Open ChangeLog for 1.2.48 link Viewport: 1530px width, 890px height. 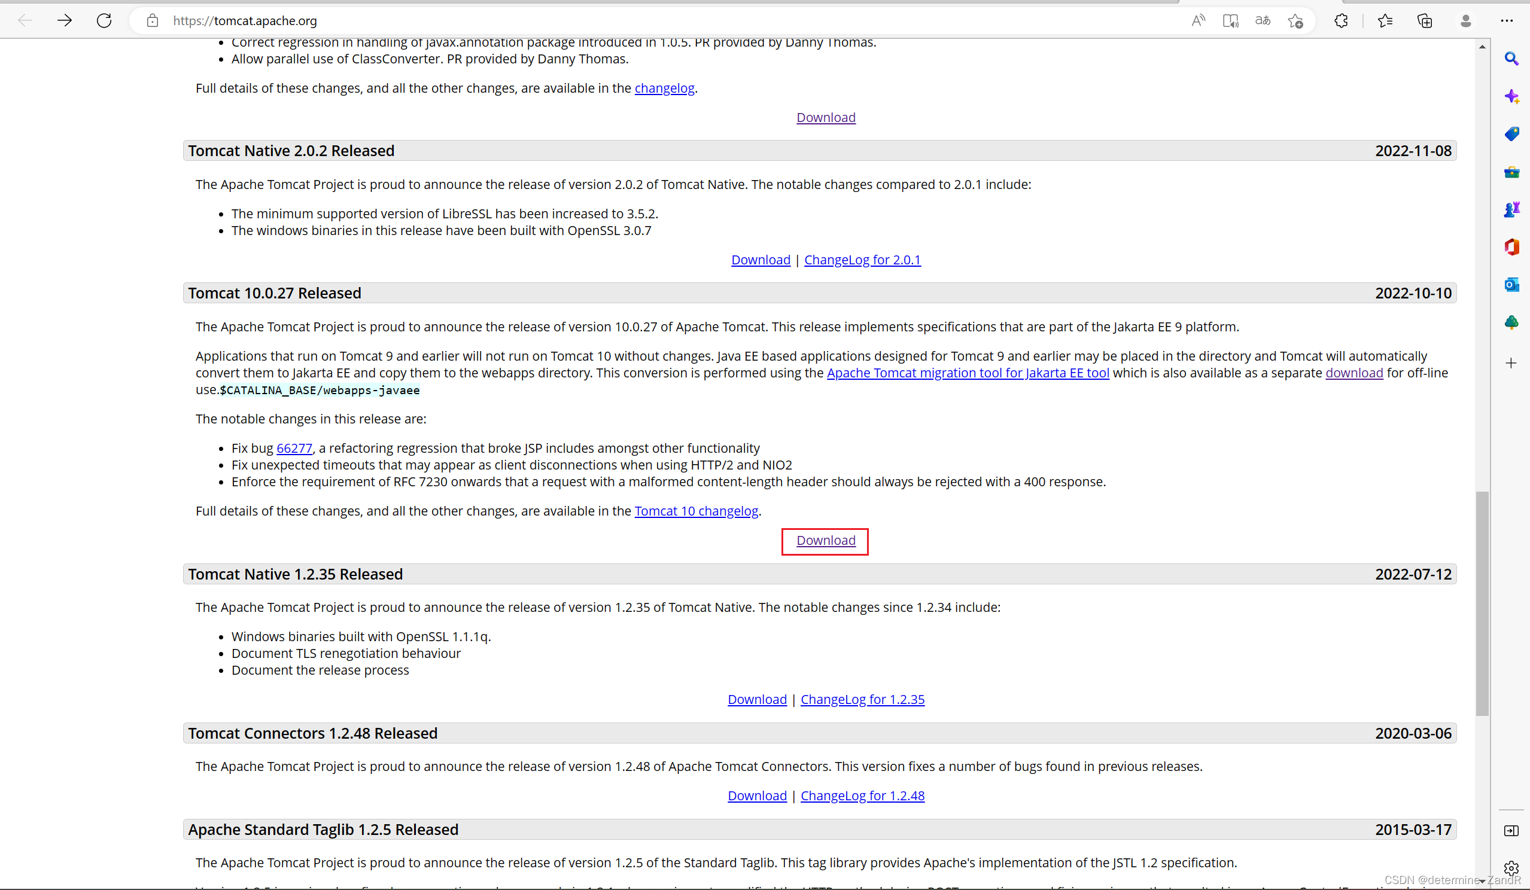coord(862,795)
